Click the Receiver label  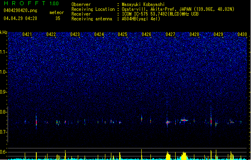(x=81, y=14)
